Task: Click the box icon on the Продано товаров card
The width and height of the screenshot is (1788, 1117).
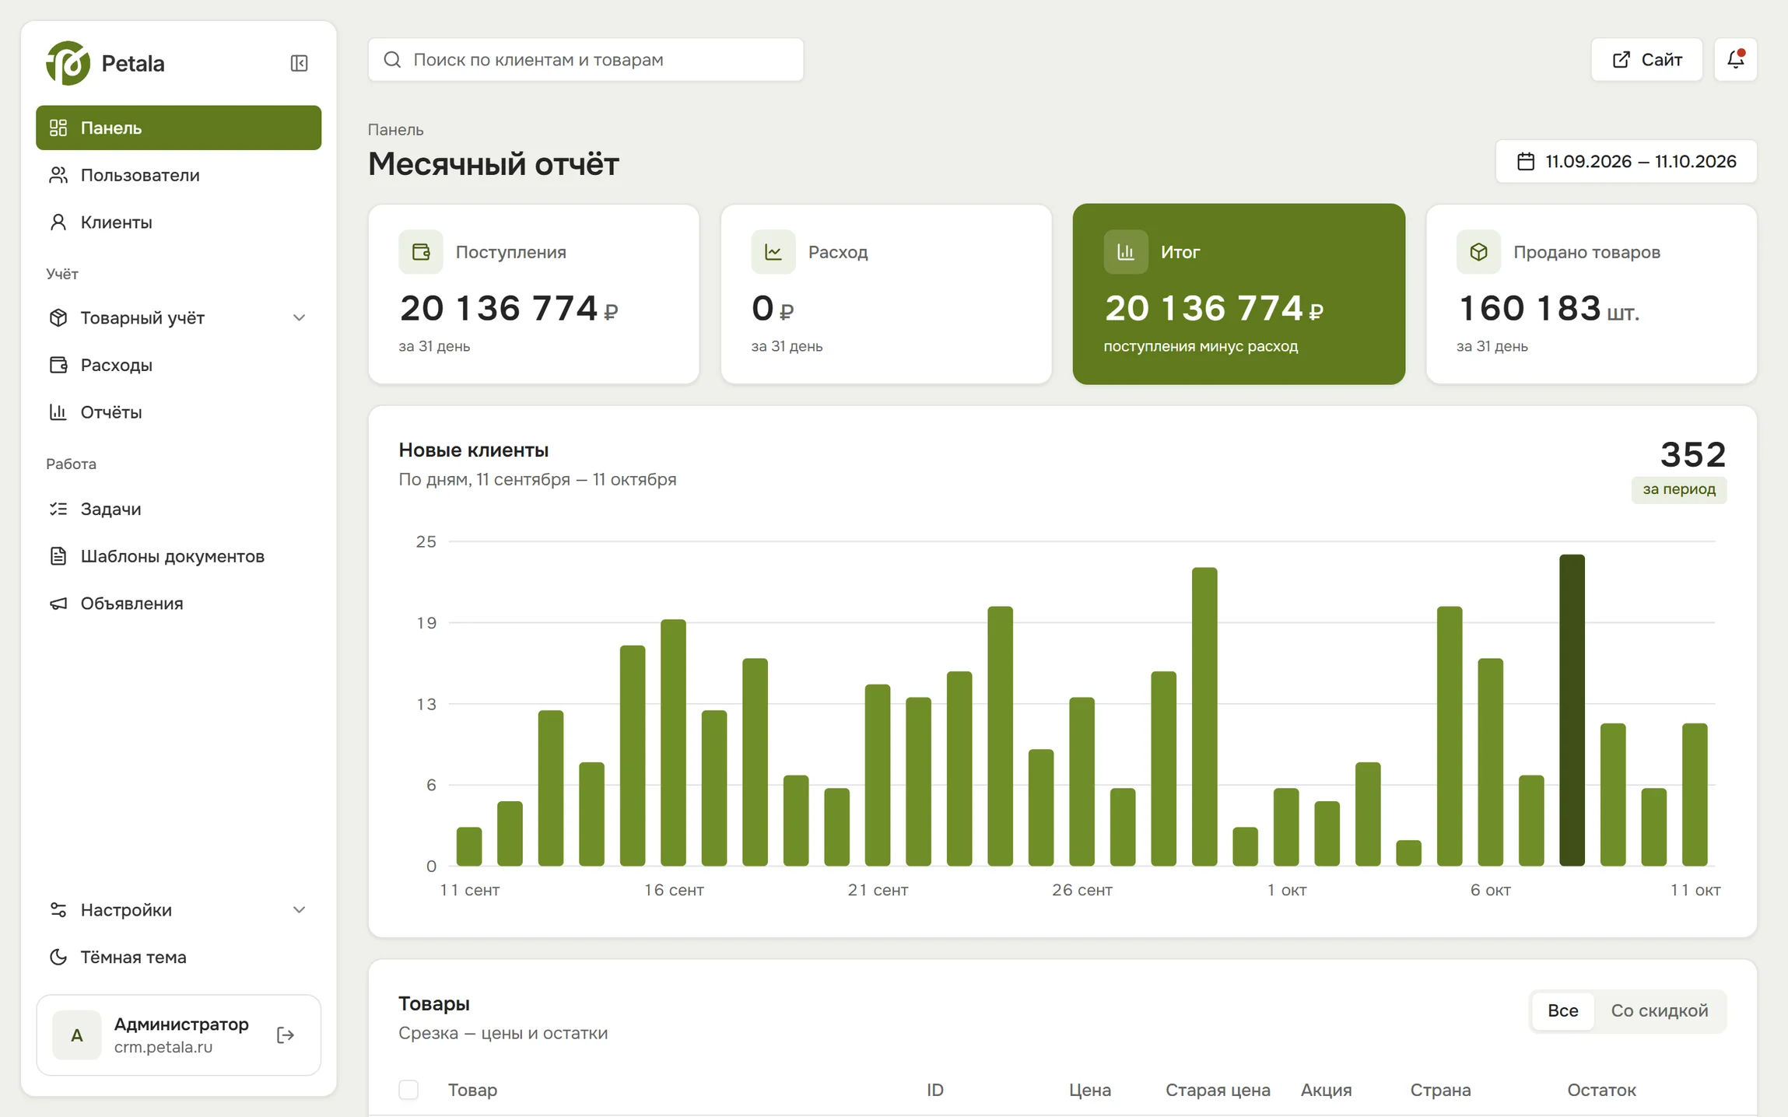Action: pos(1478,252)
